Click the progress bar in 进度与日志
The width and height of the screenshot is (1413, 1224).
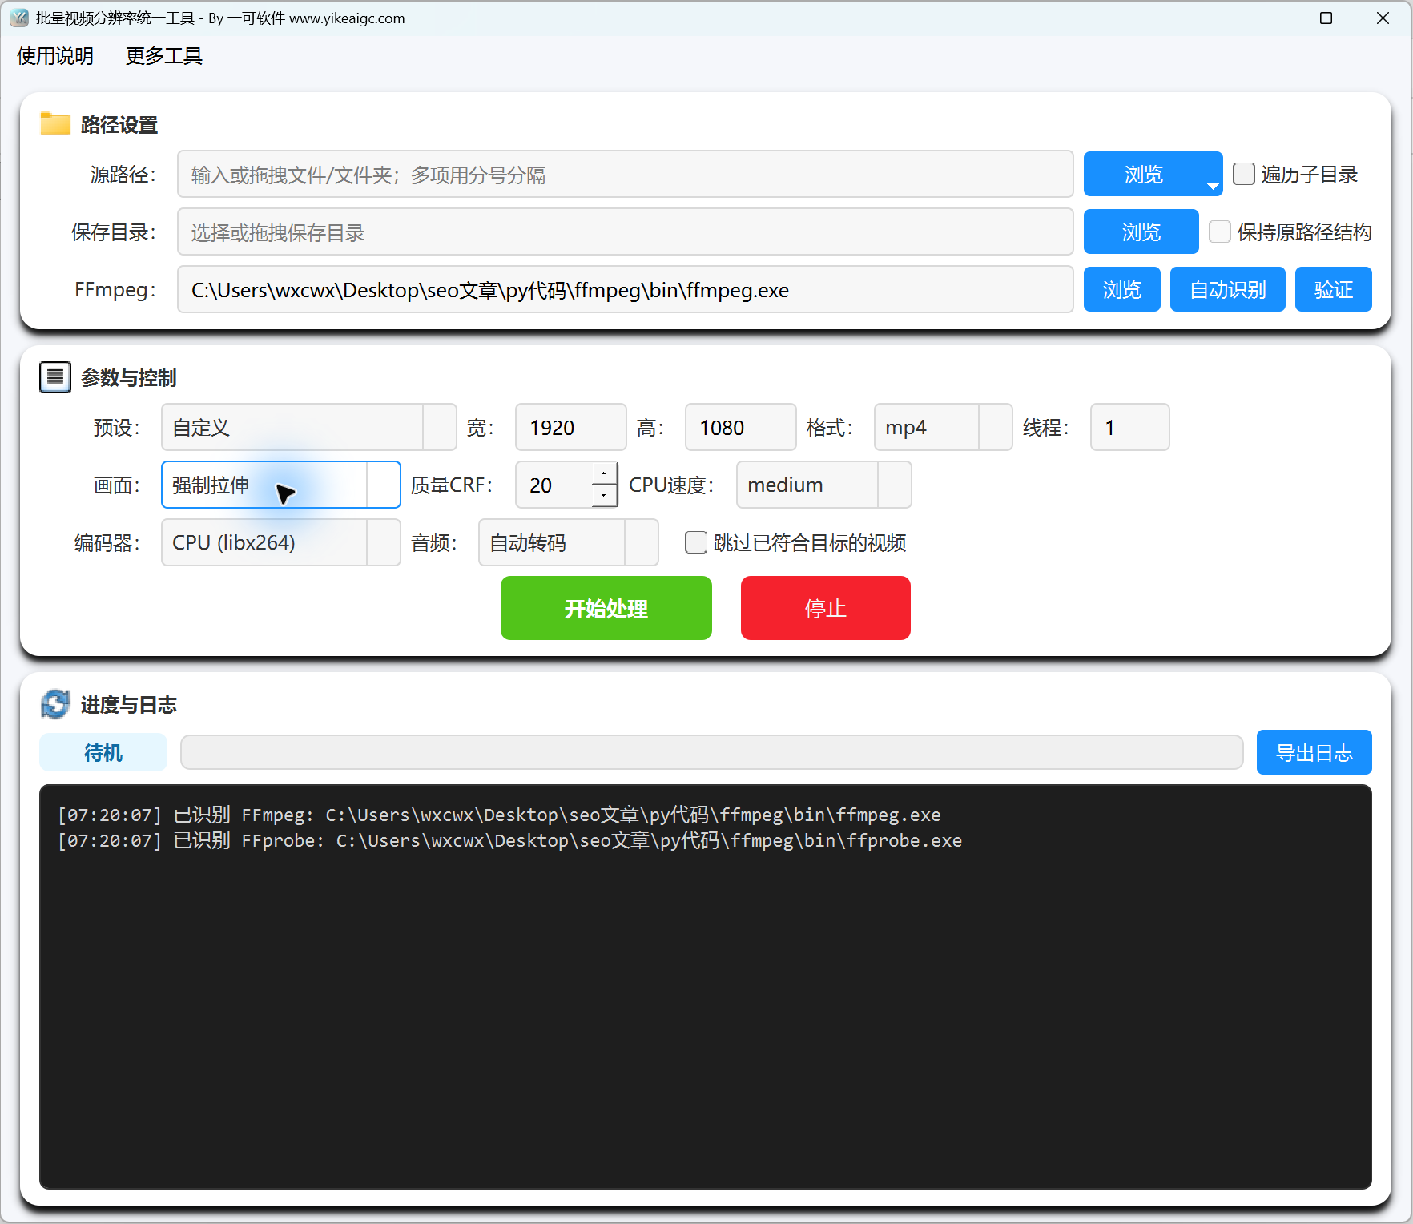click(712, 752)
